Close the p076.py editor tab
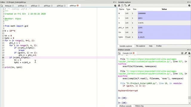 pos(52,6)
